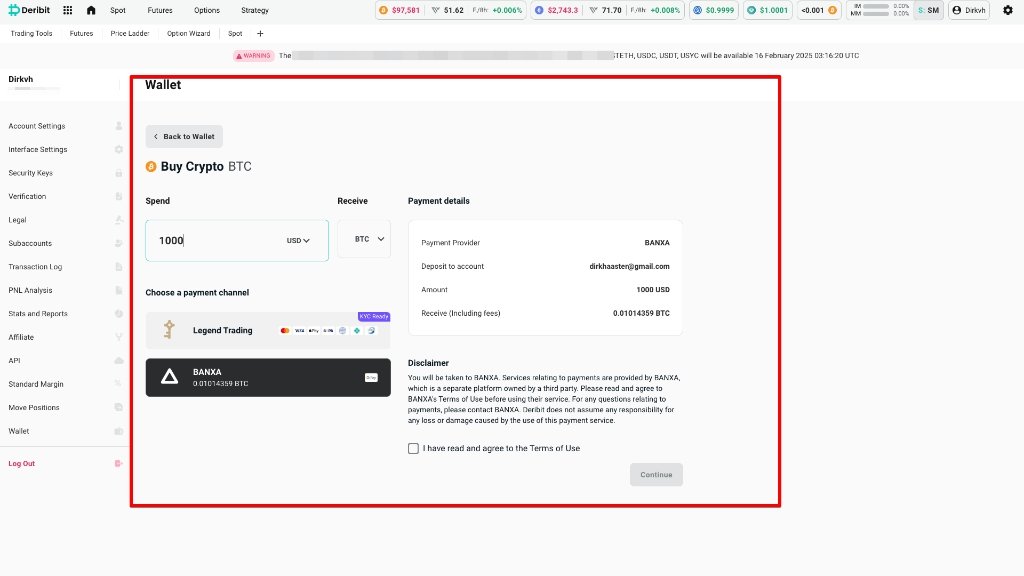
Task: Click the Deribit logo
Action: click(29, 10)
